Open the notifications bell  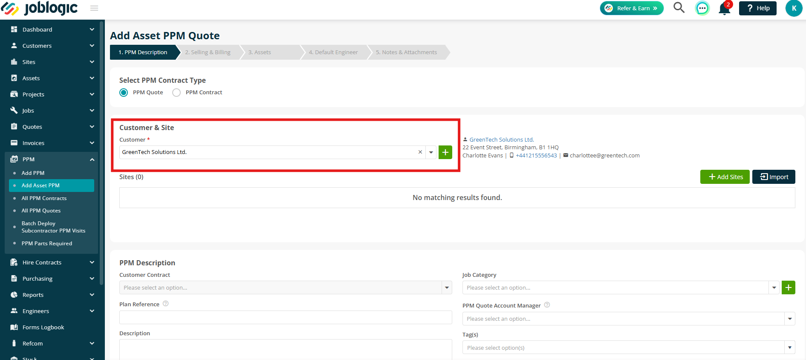pyautogui.click(x=724, y=9)
